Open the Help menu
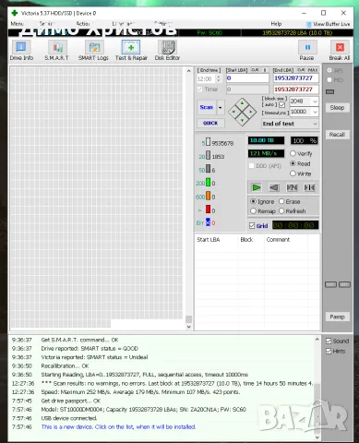The image size is (359, 443). point(276,24)
